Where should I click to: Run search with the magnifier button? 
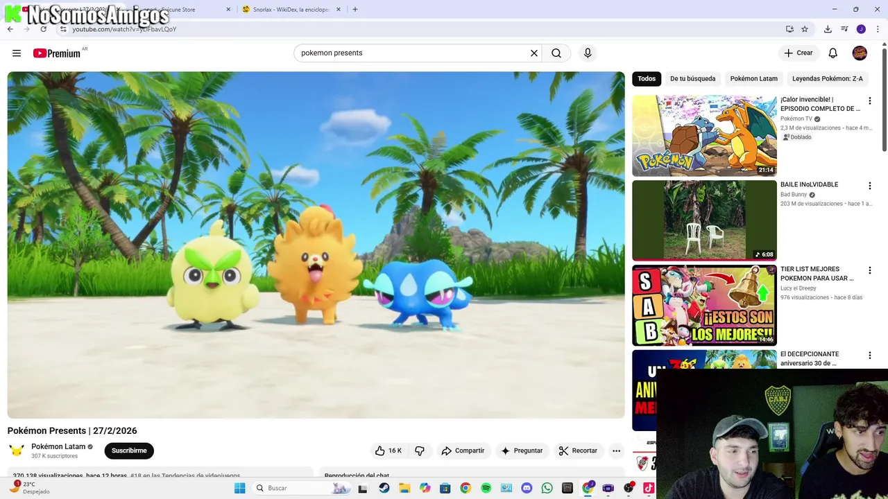556,53
